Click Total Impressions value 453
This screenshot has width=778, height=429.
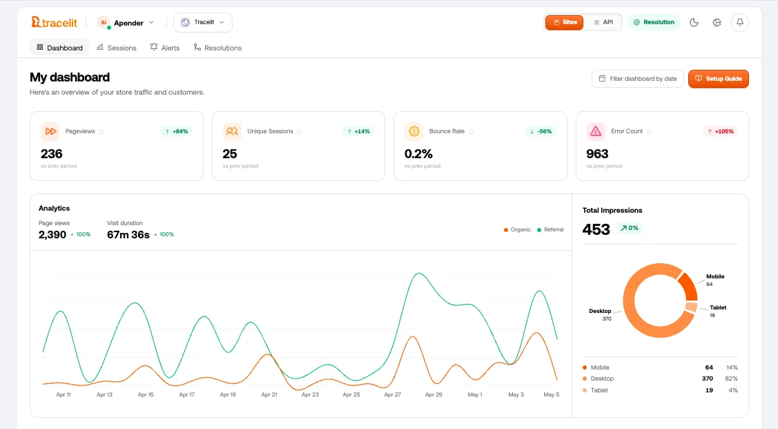(596, 229)
